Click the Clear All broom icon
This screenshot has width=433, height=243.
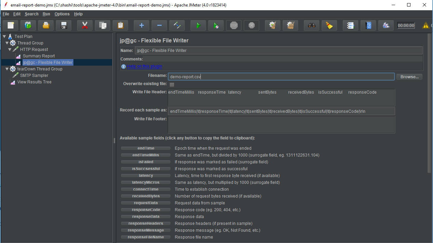[290, 25]
